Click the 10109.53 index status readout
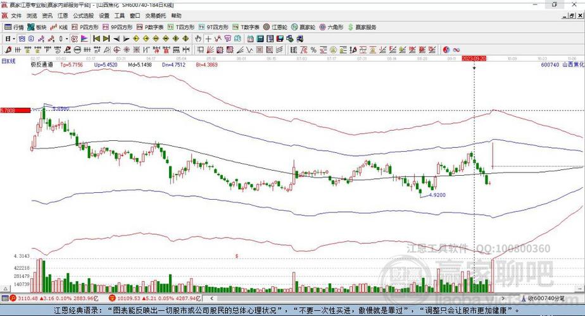This screenshot has height=316, width=585. pos(155,298)
